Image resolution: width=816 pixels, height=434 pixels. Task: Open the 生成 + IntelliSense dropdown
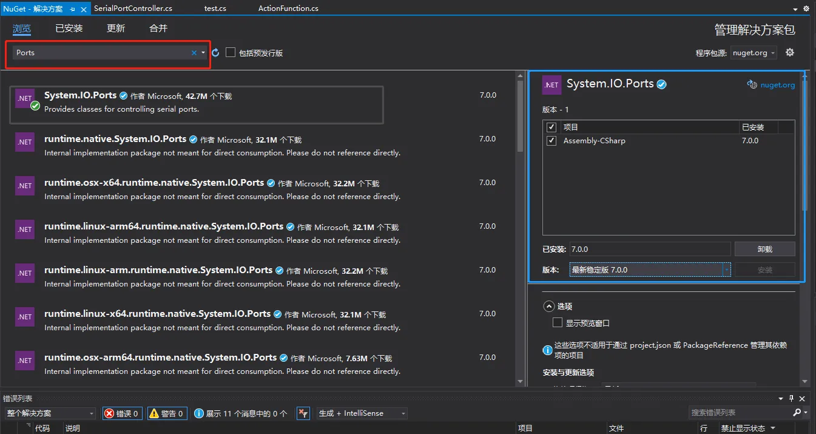pos(363,413)
